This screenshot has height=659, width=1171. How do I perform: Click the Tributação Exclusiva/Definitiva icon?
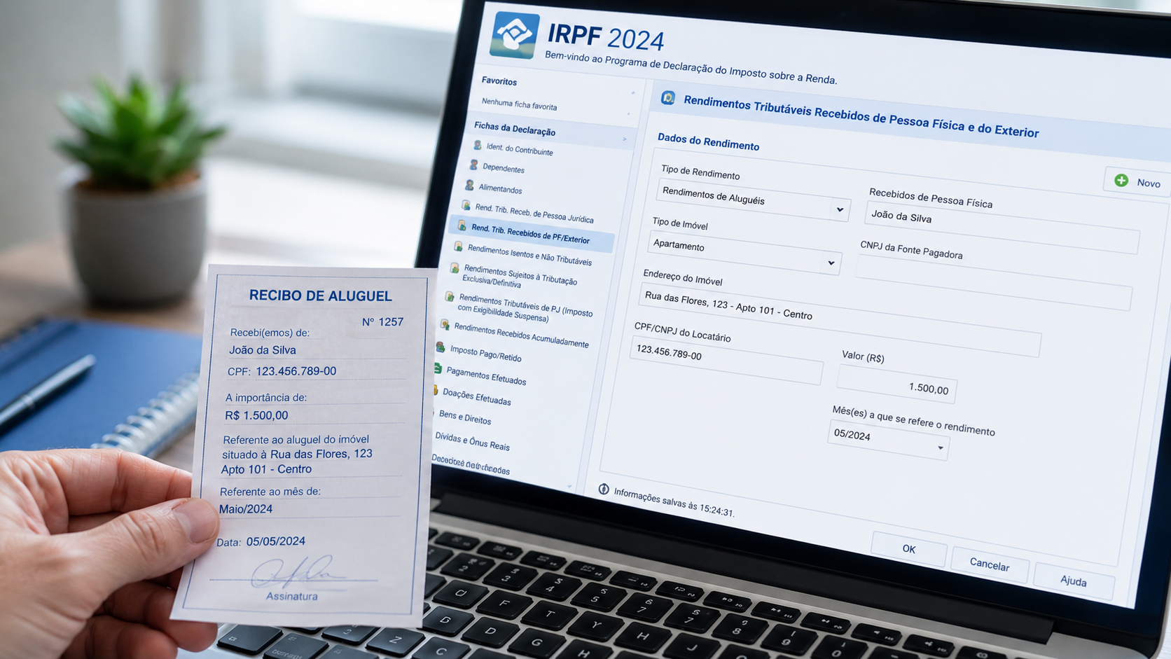(455, 268)
